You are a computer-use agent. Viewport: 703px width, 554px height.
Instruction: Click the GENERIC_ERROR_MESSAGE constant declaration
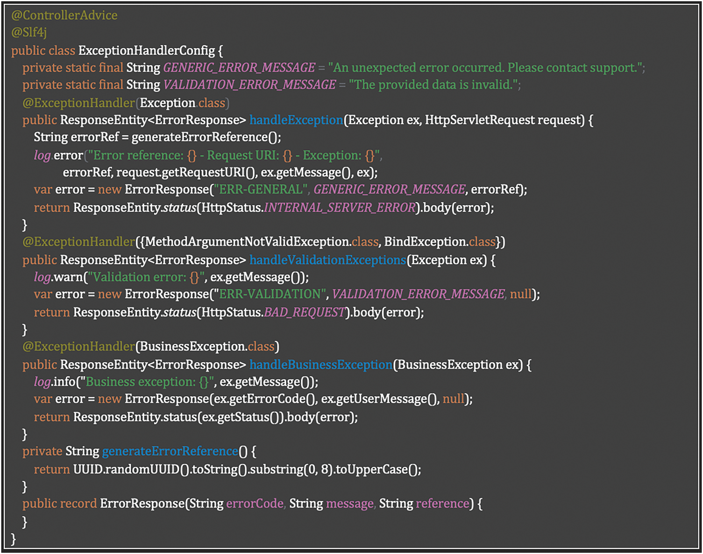pyautogui.click(x=239, y=68)
